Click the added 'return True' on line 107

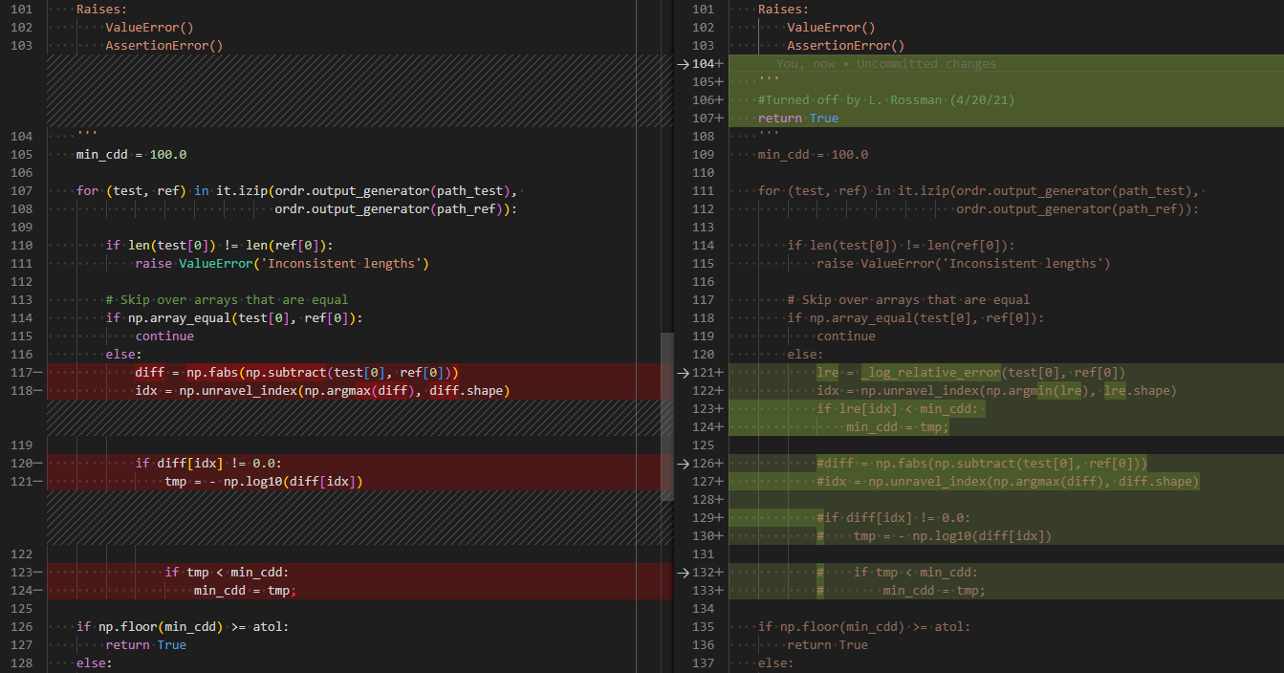pyautogui.click(x=798, y=119)
